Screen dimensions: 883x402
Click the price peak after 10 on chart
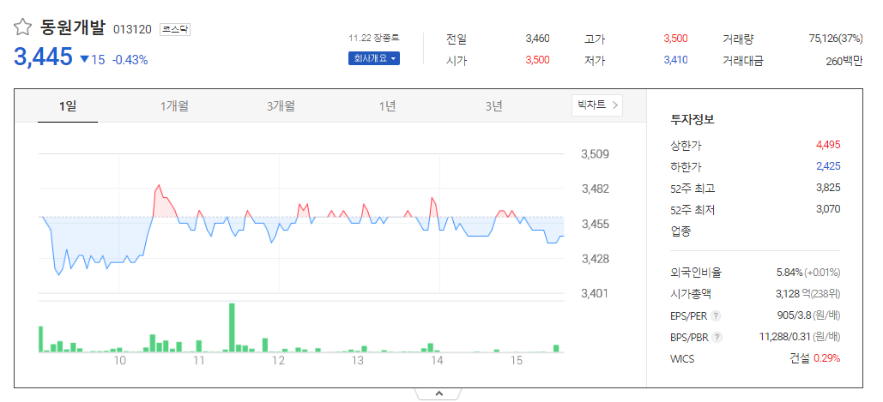pyautogui.click(x=159, y=185)
